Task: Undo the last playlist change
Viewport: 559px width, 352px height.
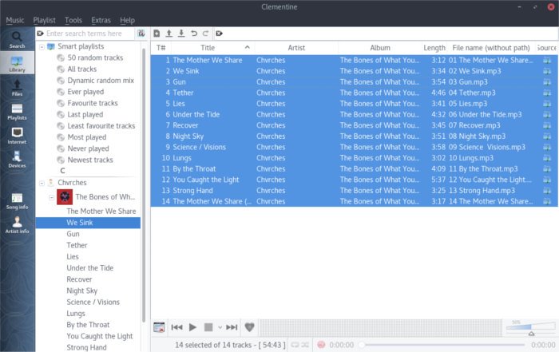Action: (193, 34)
